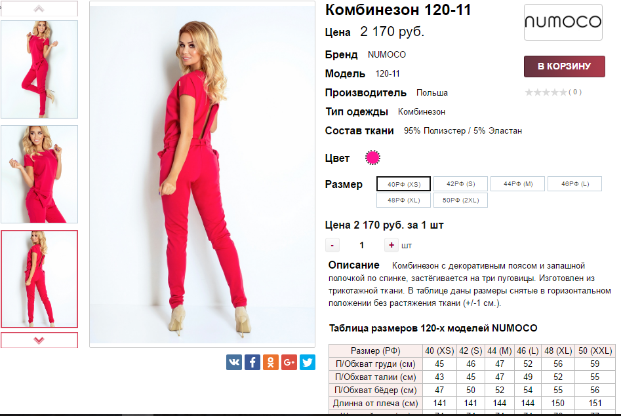
Task: Choose size 44РФ (M)
Action: click(x=517, y=183)
